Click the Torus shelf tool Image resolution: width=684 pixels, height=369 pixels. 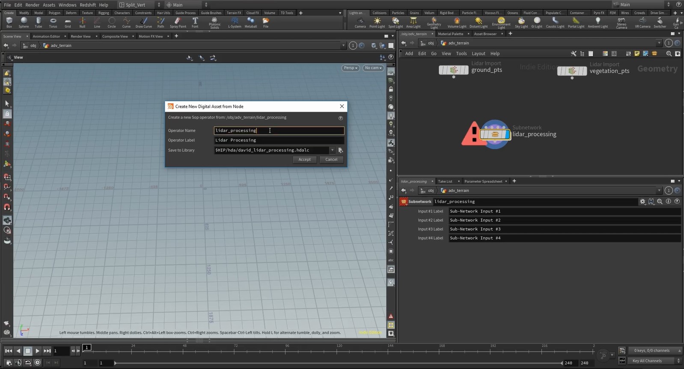[x=53, y=22]
